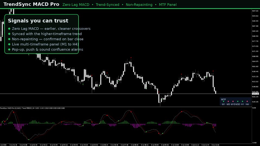Click the '6 Jul 10:40' time axis label

pyautogui.click(x=185, y=145)
